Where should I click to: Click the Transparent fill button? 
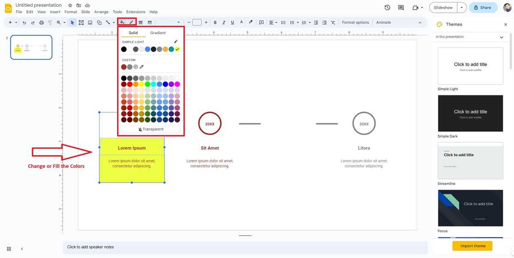(151, 129)
